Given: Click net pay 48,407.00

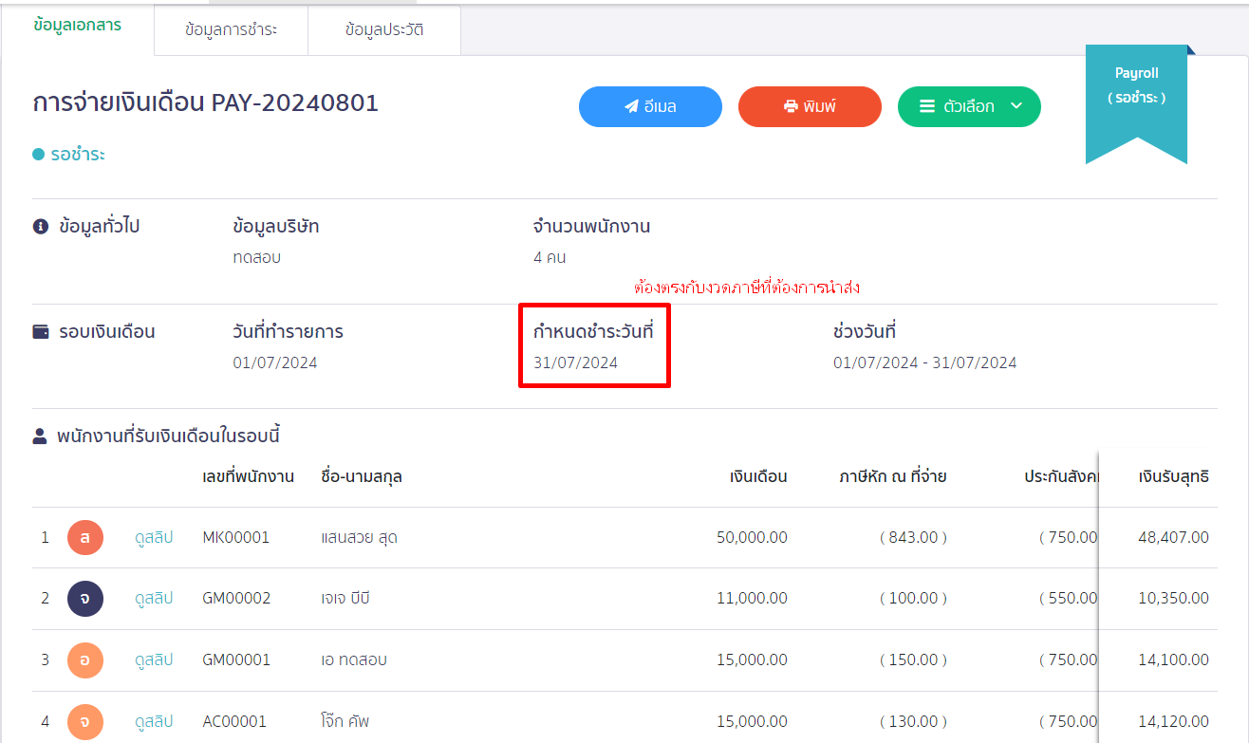Looking at the screenshot, I should point(1173,537).
